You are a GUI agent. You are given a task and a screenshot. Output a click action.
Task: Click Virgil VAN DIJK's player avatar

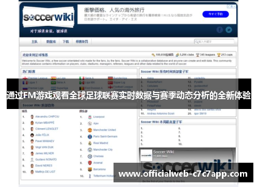coord(32,147)
